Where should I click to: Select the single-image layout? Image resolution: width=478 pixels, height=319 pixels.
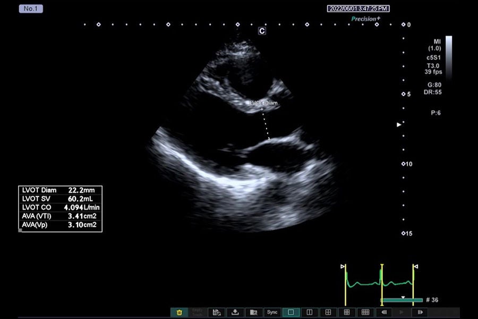point(291,312)
